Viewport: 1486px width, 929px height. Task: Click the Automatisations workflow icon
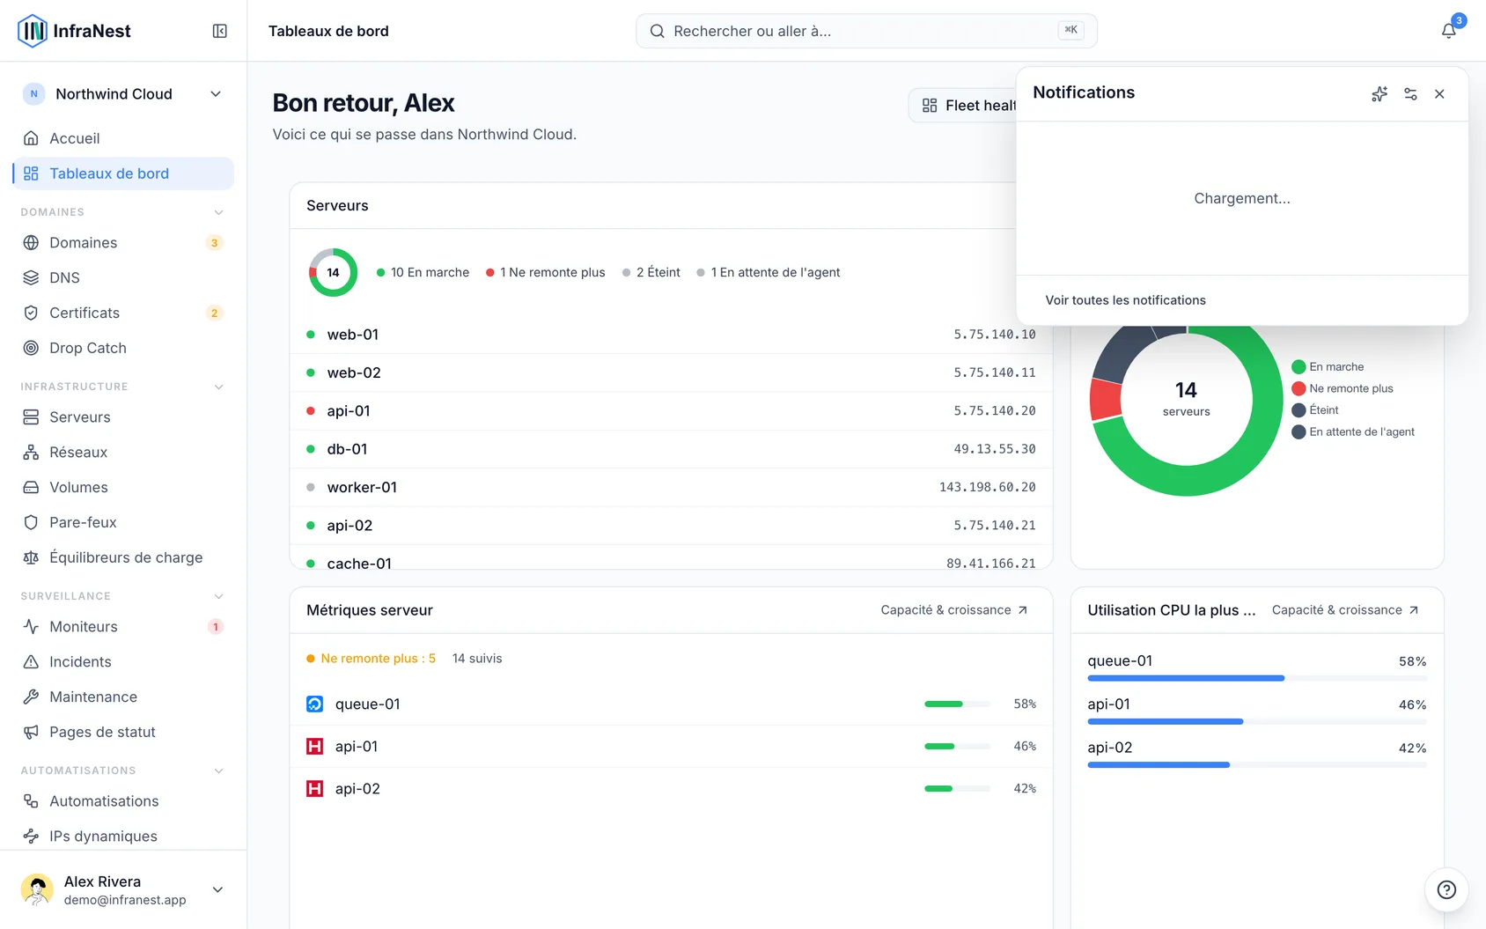31,800
